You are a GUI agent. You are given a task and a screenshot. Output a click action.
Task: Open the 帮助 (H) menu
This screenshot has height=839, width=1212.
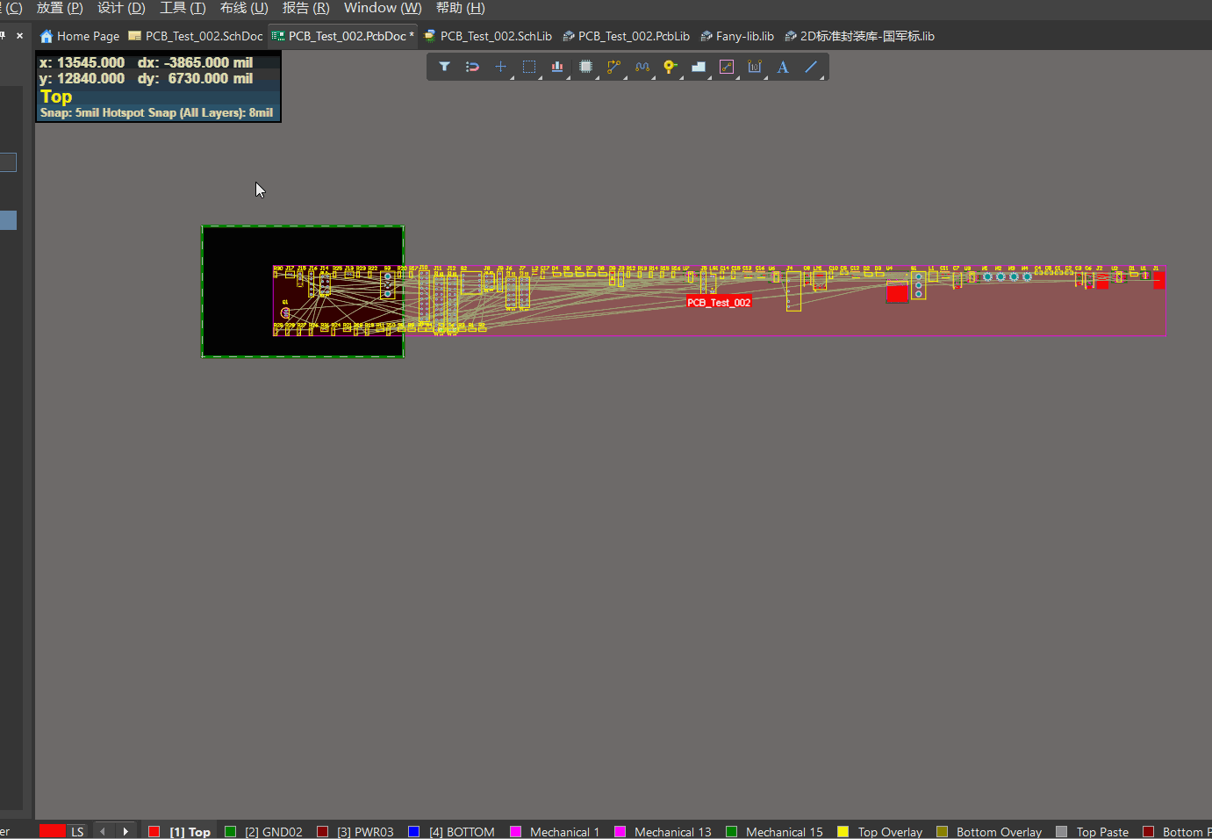pyautogui.click(x=461, y=8)
